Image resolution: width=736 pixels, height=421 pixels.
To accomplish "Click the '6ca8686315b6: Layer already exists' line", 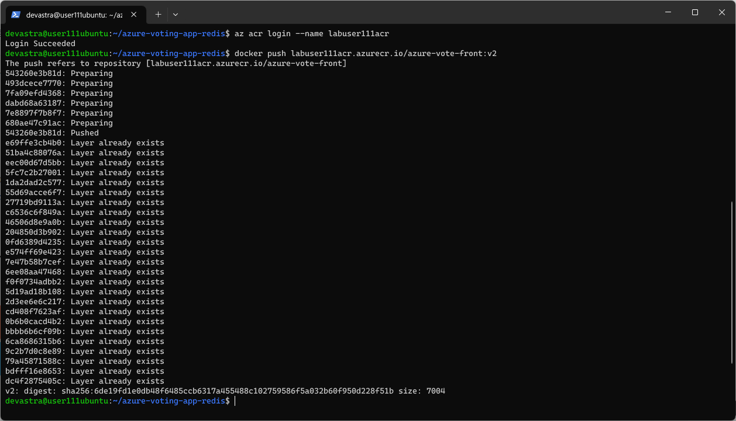I will coord(85,341).
